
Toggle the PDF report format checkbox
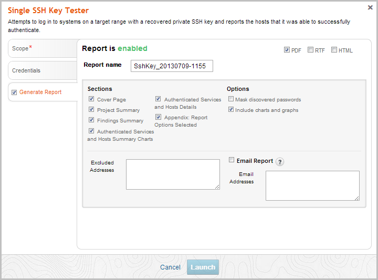click(287, 50)
